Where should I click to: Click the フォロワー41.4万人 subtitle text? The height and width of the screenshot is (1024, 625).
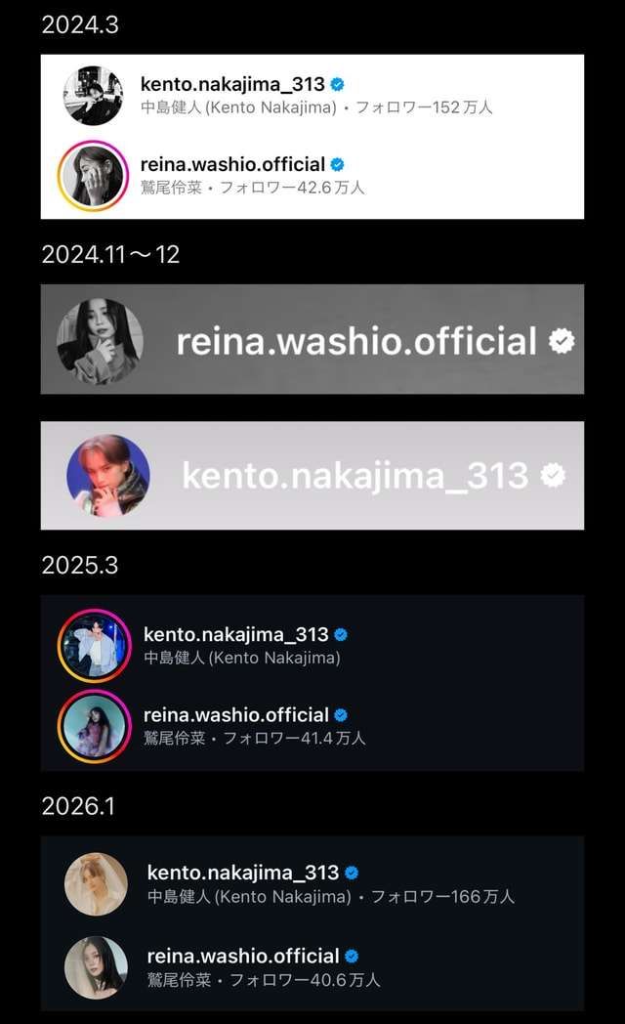click(x=294, y=739)
